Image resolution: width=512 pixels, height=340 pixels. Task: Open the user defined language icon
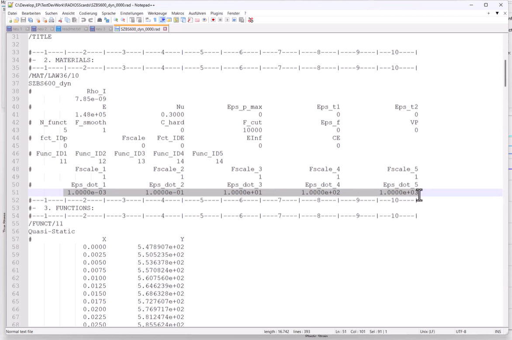pyautogui.click(x=169, y=20)
